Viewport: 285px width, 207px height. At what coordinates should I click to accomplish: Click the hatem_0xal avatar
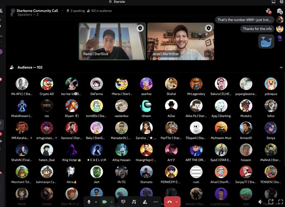pos(47,150)
